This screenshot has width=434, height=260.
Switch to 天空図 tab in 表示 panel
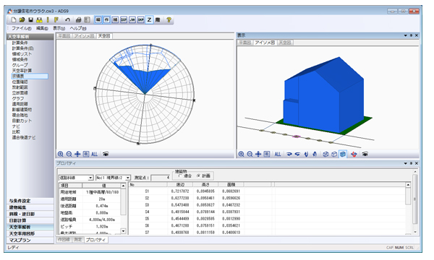pyautogui.click(x=285, y=43)
